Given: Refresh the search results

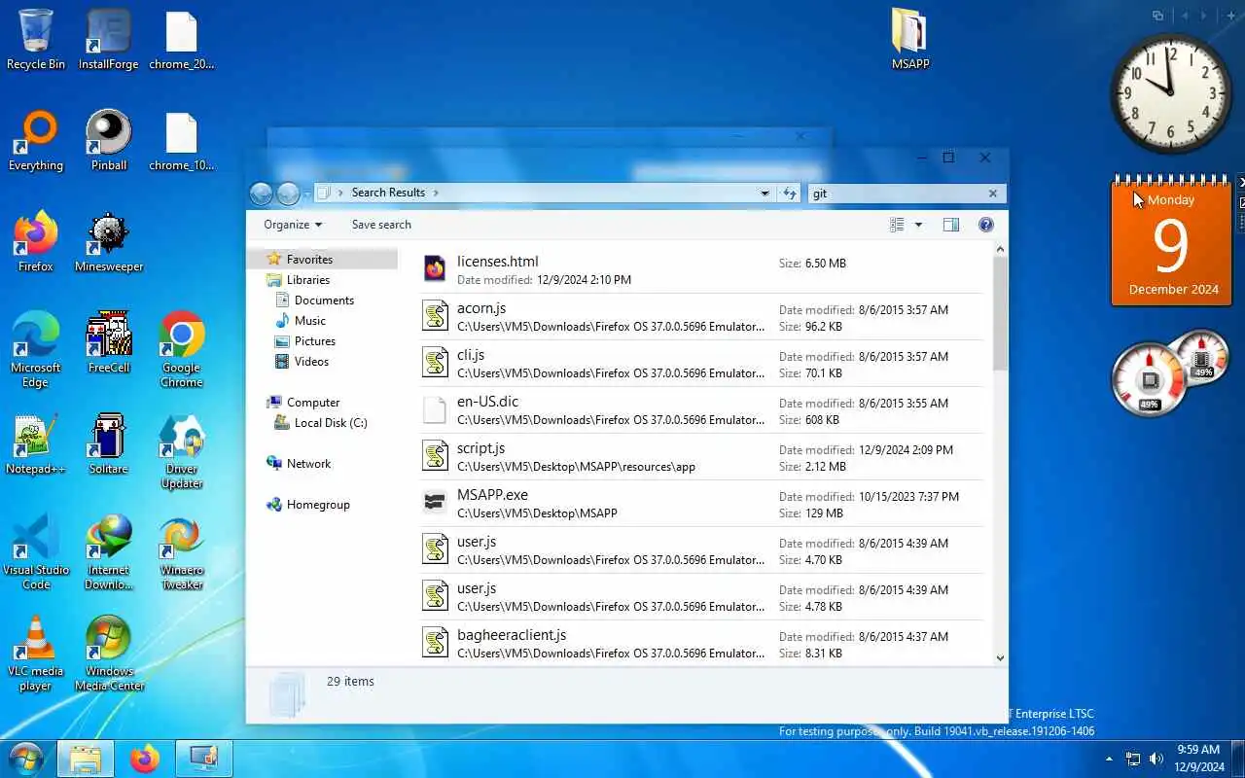Looking at the screenshot, I should (790, 194).
